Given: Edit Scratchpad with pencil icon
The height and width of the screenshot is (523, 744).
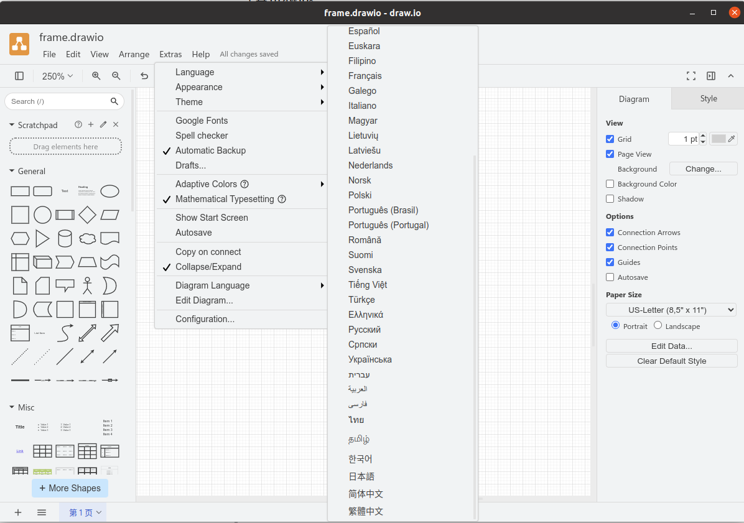Looking at the screenshot, I should click(103, 125).
